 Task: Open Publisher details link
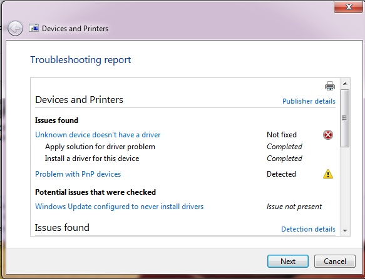tap(309, 101)
